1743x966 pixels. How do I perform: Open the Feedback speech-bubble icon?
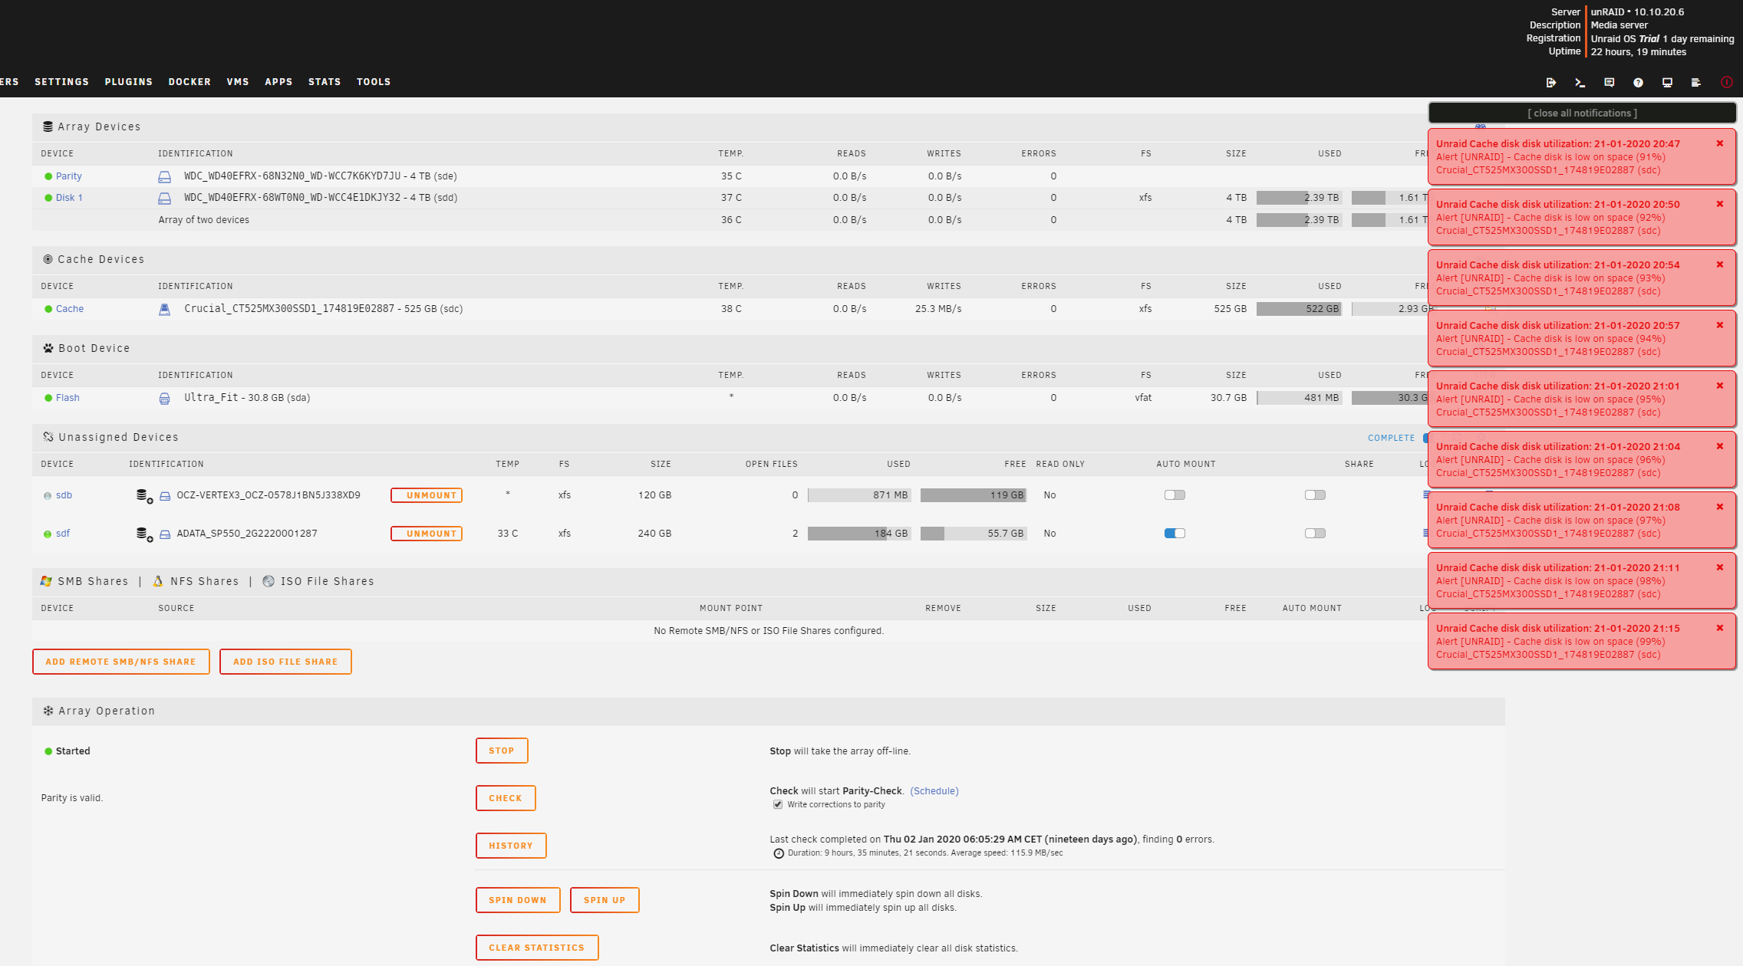coord(1609,82)
